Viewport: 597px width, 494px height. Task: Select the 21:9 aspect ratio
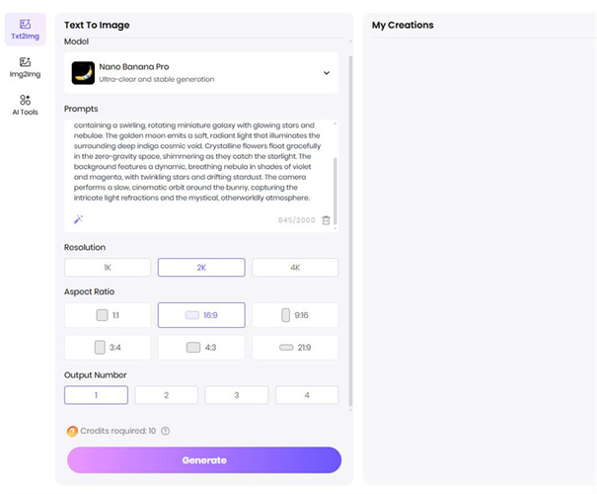click(295, 348)
